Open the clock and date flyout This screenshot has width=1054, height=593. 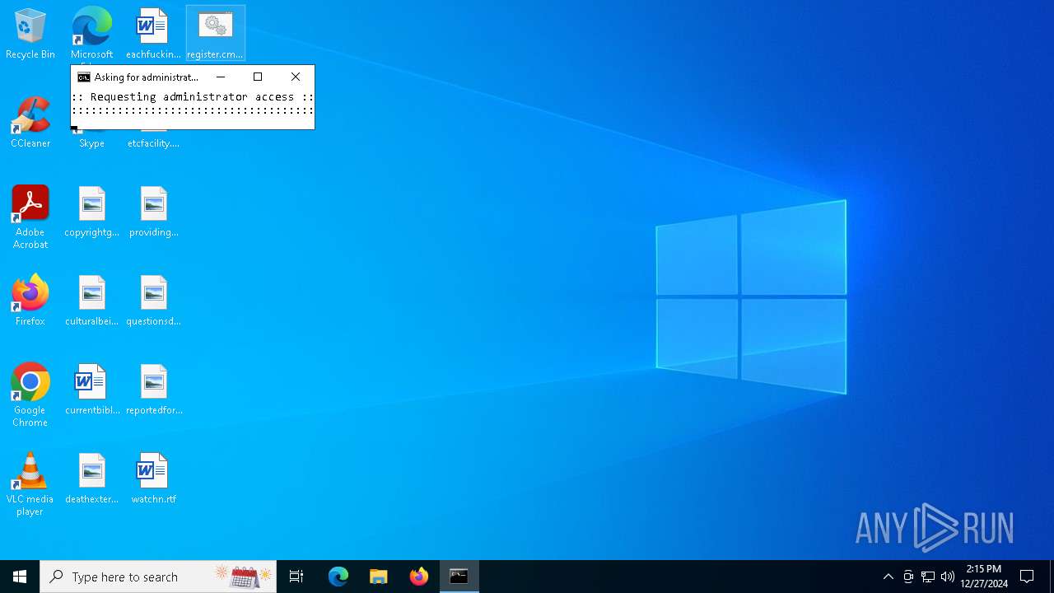[984, 577]
